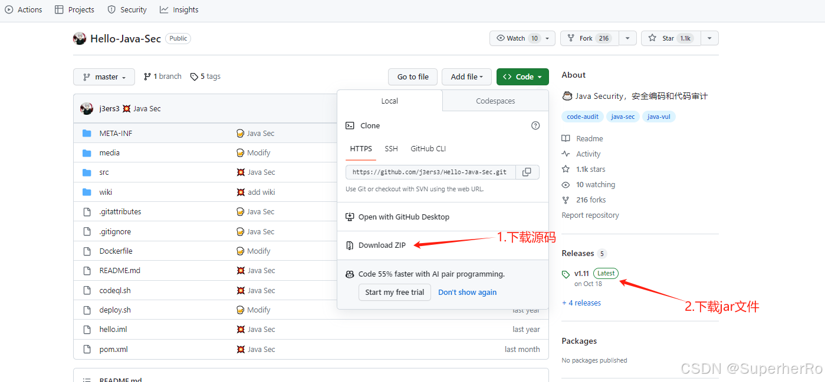Click the clone URL input field
This screenshot has height=382, width=825.
[x=430, y=172]
